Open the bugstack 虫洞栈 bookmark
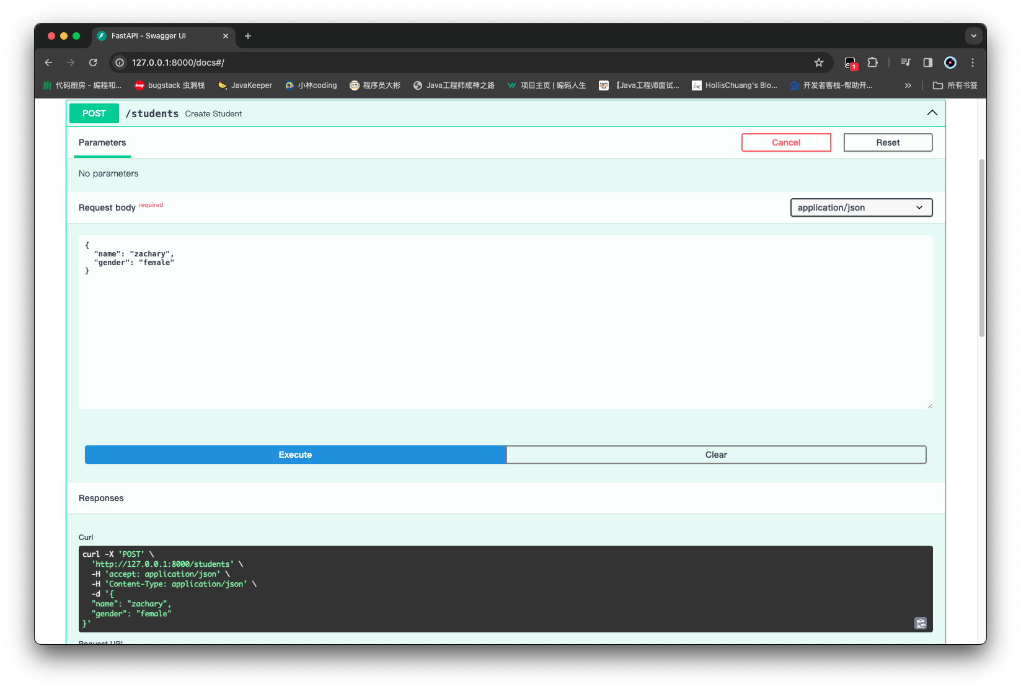The image size is (1021, 690). click(x=170, y=85)
